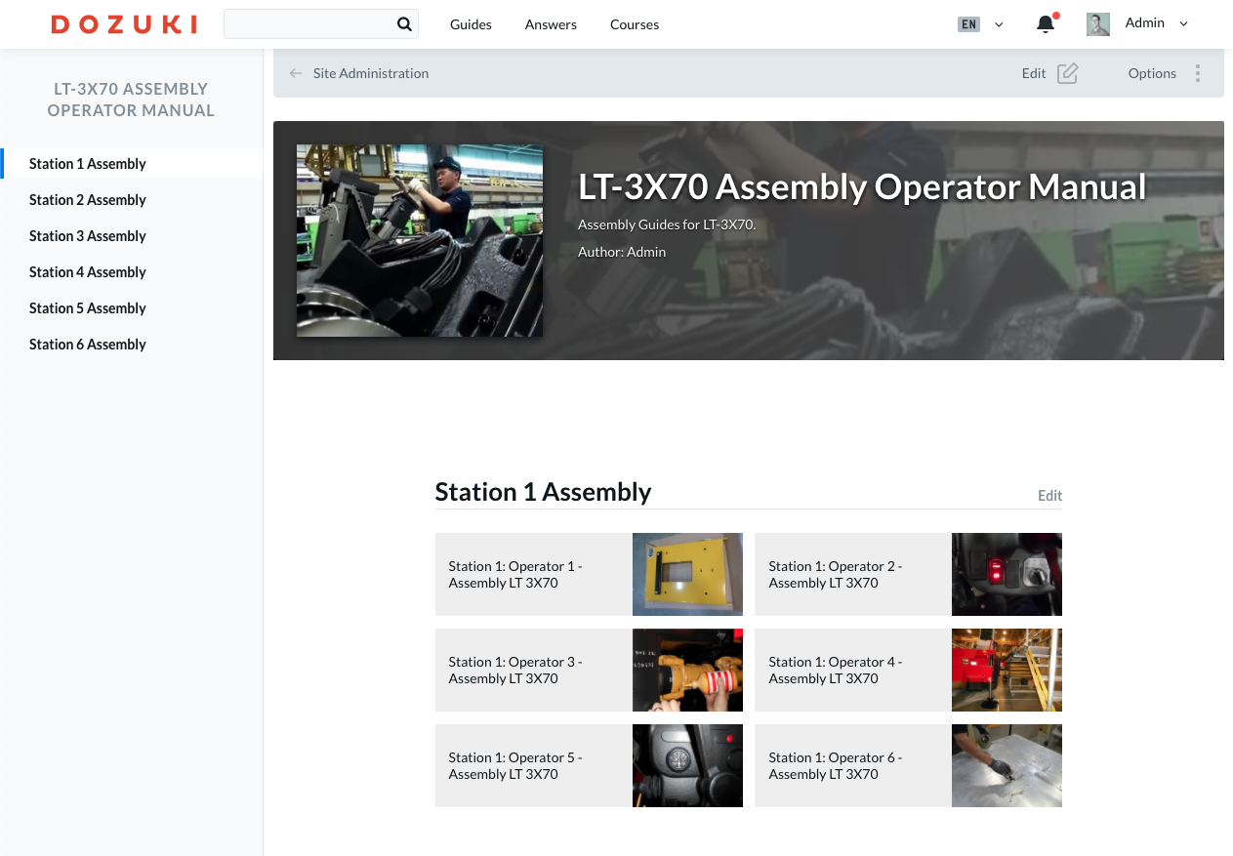Expand the Admin account dropdown arrow
This screenshot has height=856, width=1233.
point(1184,23)
